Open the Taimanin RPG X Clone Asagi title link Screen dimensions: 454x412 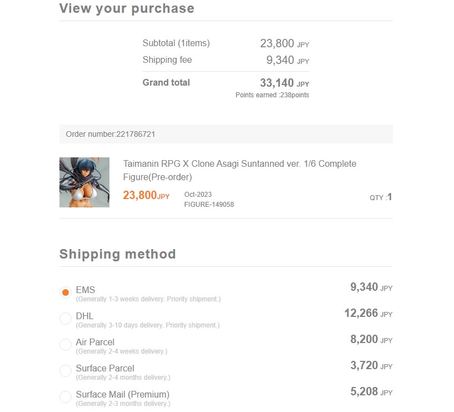point(240,170)
